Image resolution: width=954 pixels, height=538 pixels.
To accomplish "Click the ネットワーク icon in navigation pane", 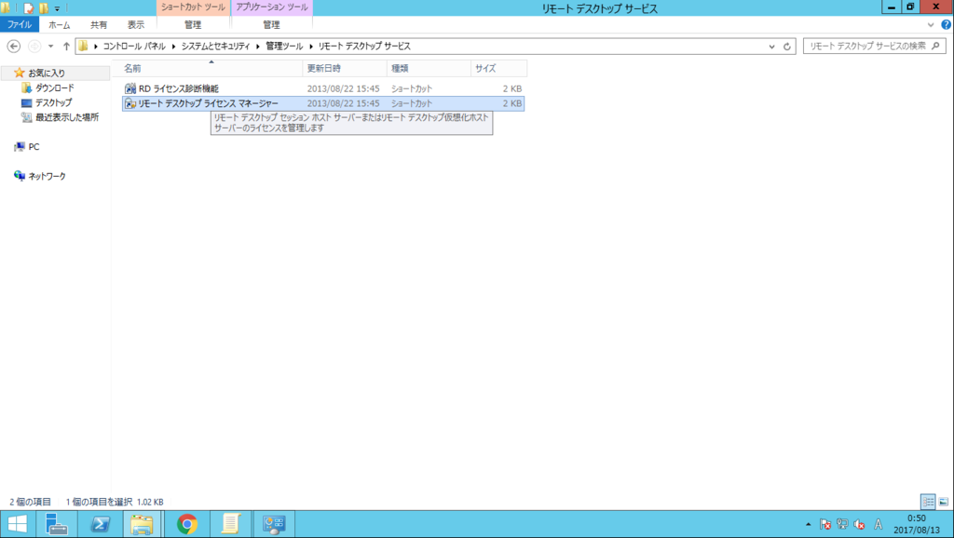I will pyautogui.click(x=20, y=176).
